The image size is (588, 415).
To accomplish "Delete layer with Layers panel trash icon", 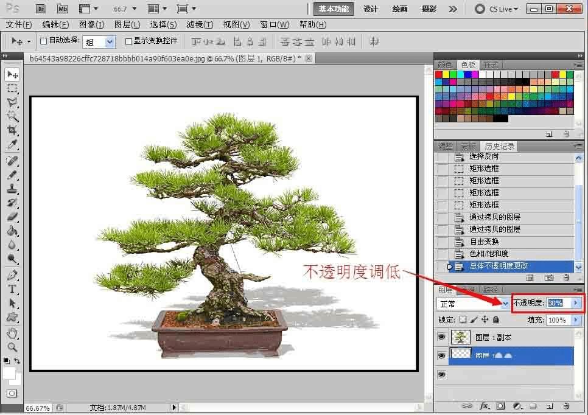I will coord(567,406).
